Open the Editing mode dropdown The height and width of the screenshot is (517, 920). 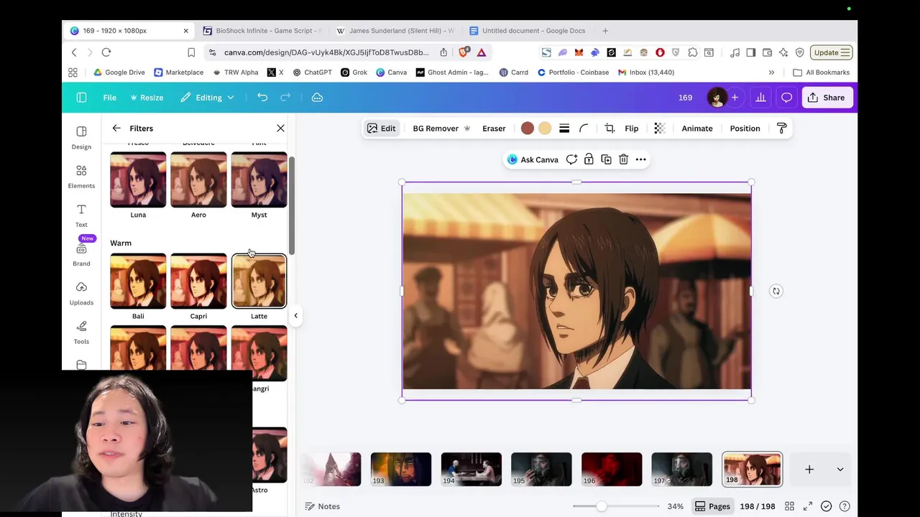pyautogui.click(x=207, y=97)
